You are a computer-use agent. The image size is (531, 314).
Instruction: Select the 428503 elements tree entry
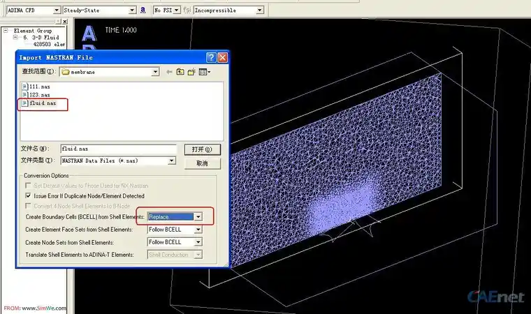(49, 45)
